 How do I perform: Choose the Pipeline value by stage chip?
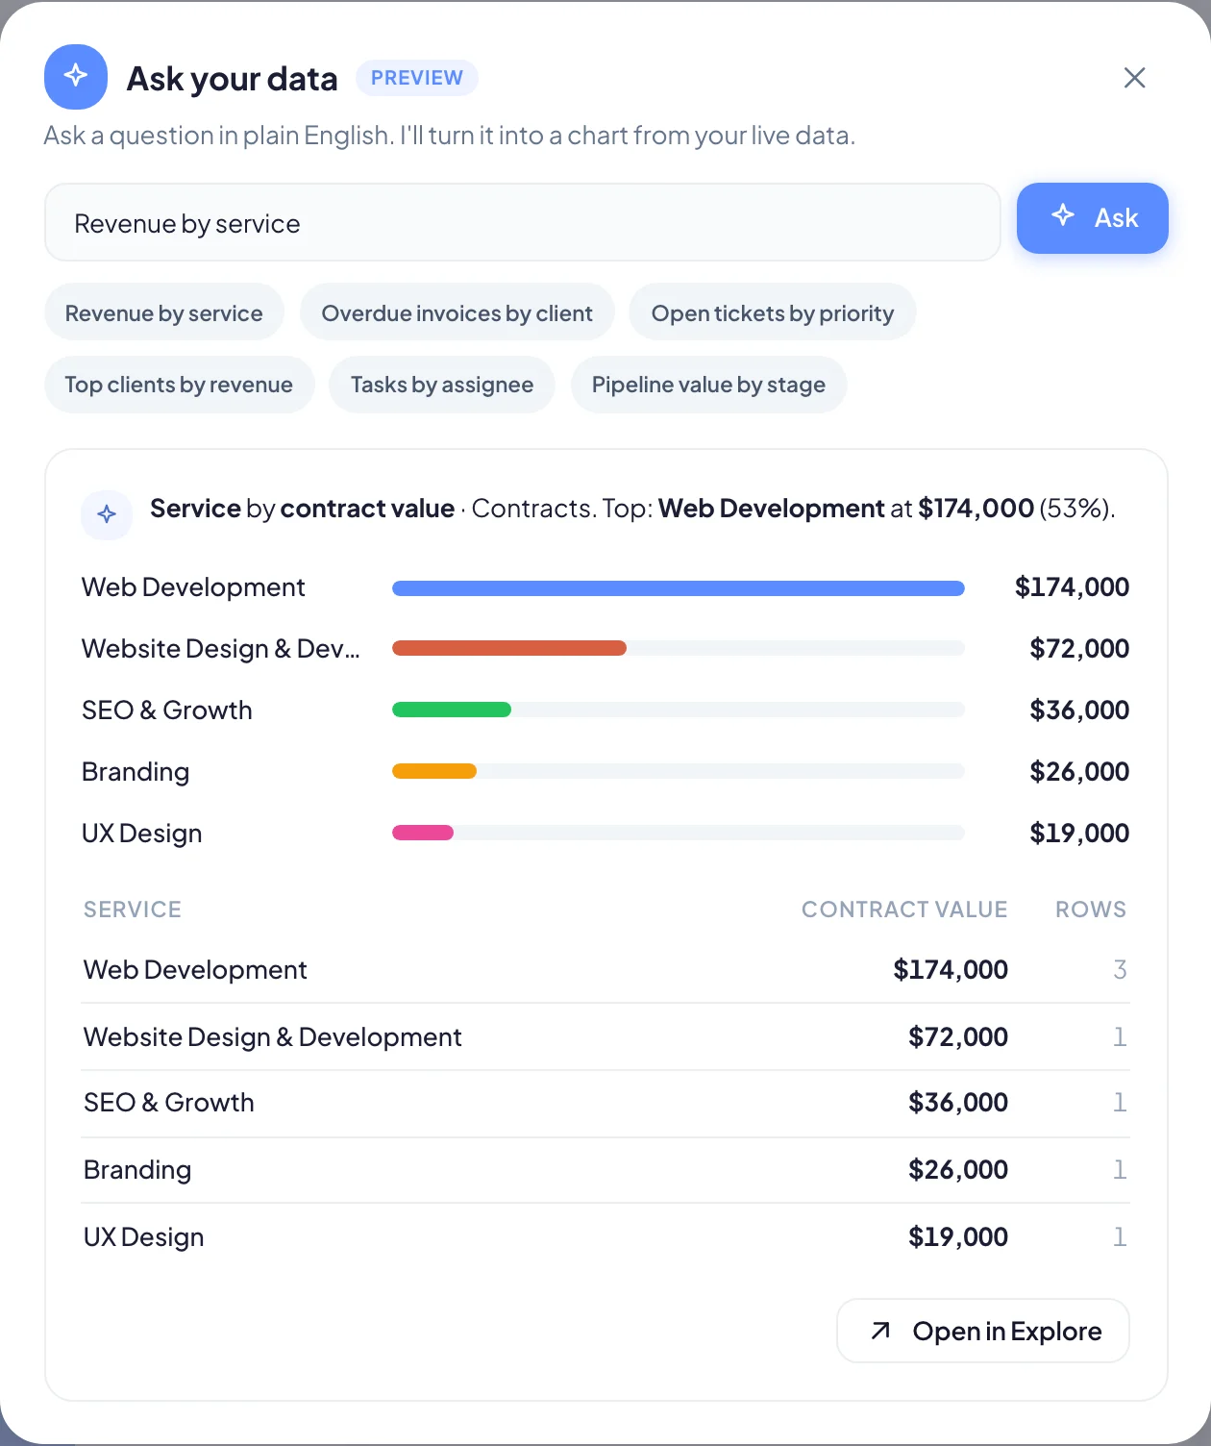pyautogui.click(x=708, y=385)
